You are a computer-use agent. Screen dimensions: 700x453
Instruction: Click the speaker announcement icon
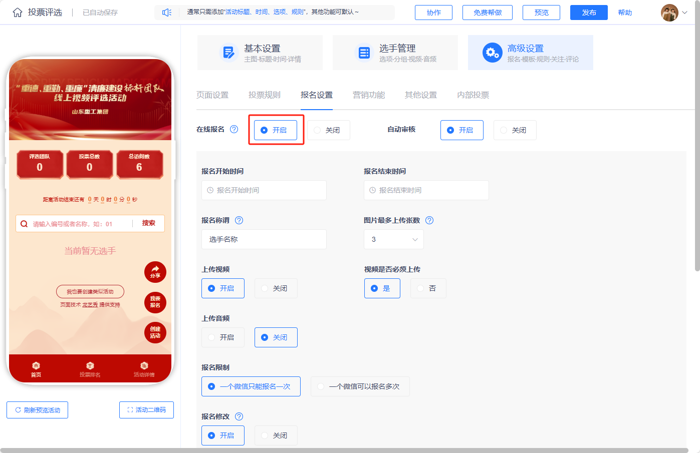[x=167, y=13]
